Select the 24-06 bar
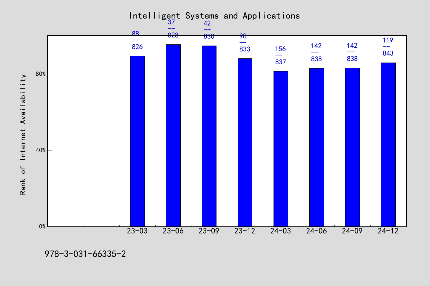 (317, 147)
